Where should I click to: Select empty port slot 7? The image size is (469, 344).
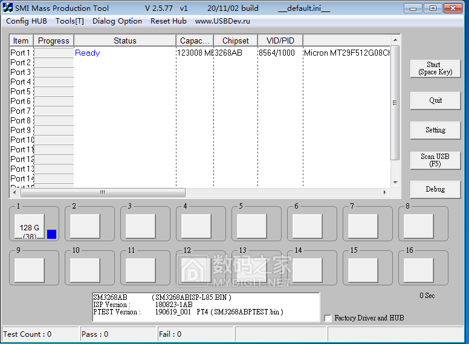coord(363,226)
